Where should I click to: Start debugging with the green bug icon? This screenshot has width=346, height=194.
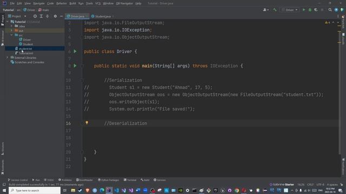310,10
